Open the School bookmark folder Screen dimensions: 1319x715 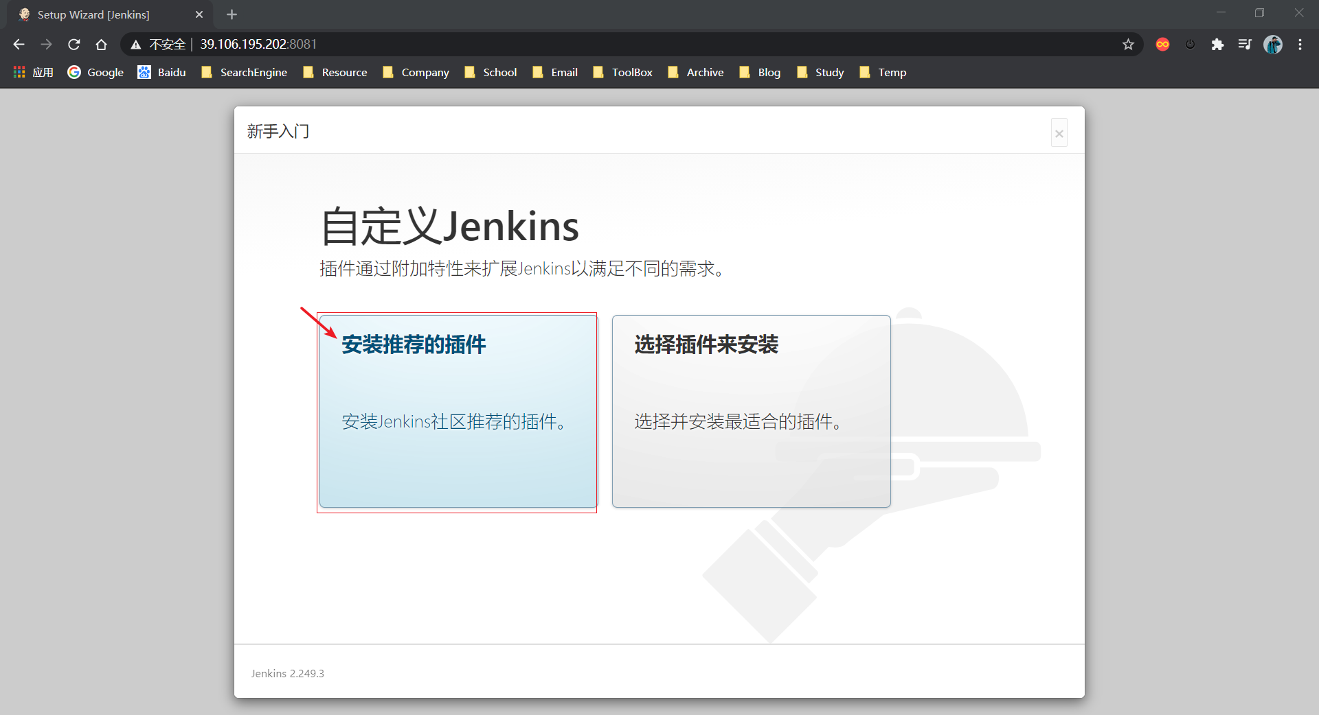[491, 72]
